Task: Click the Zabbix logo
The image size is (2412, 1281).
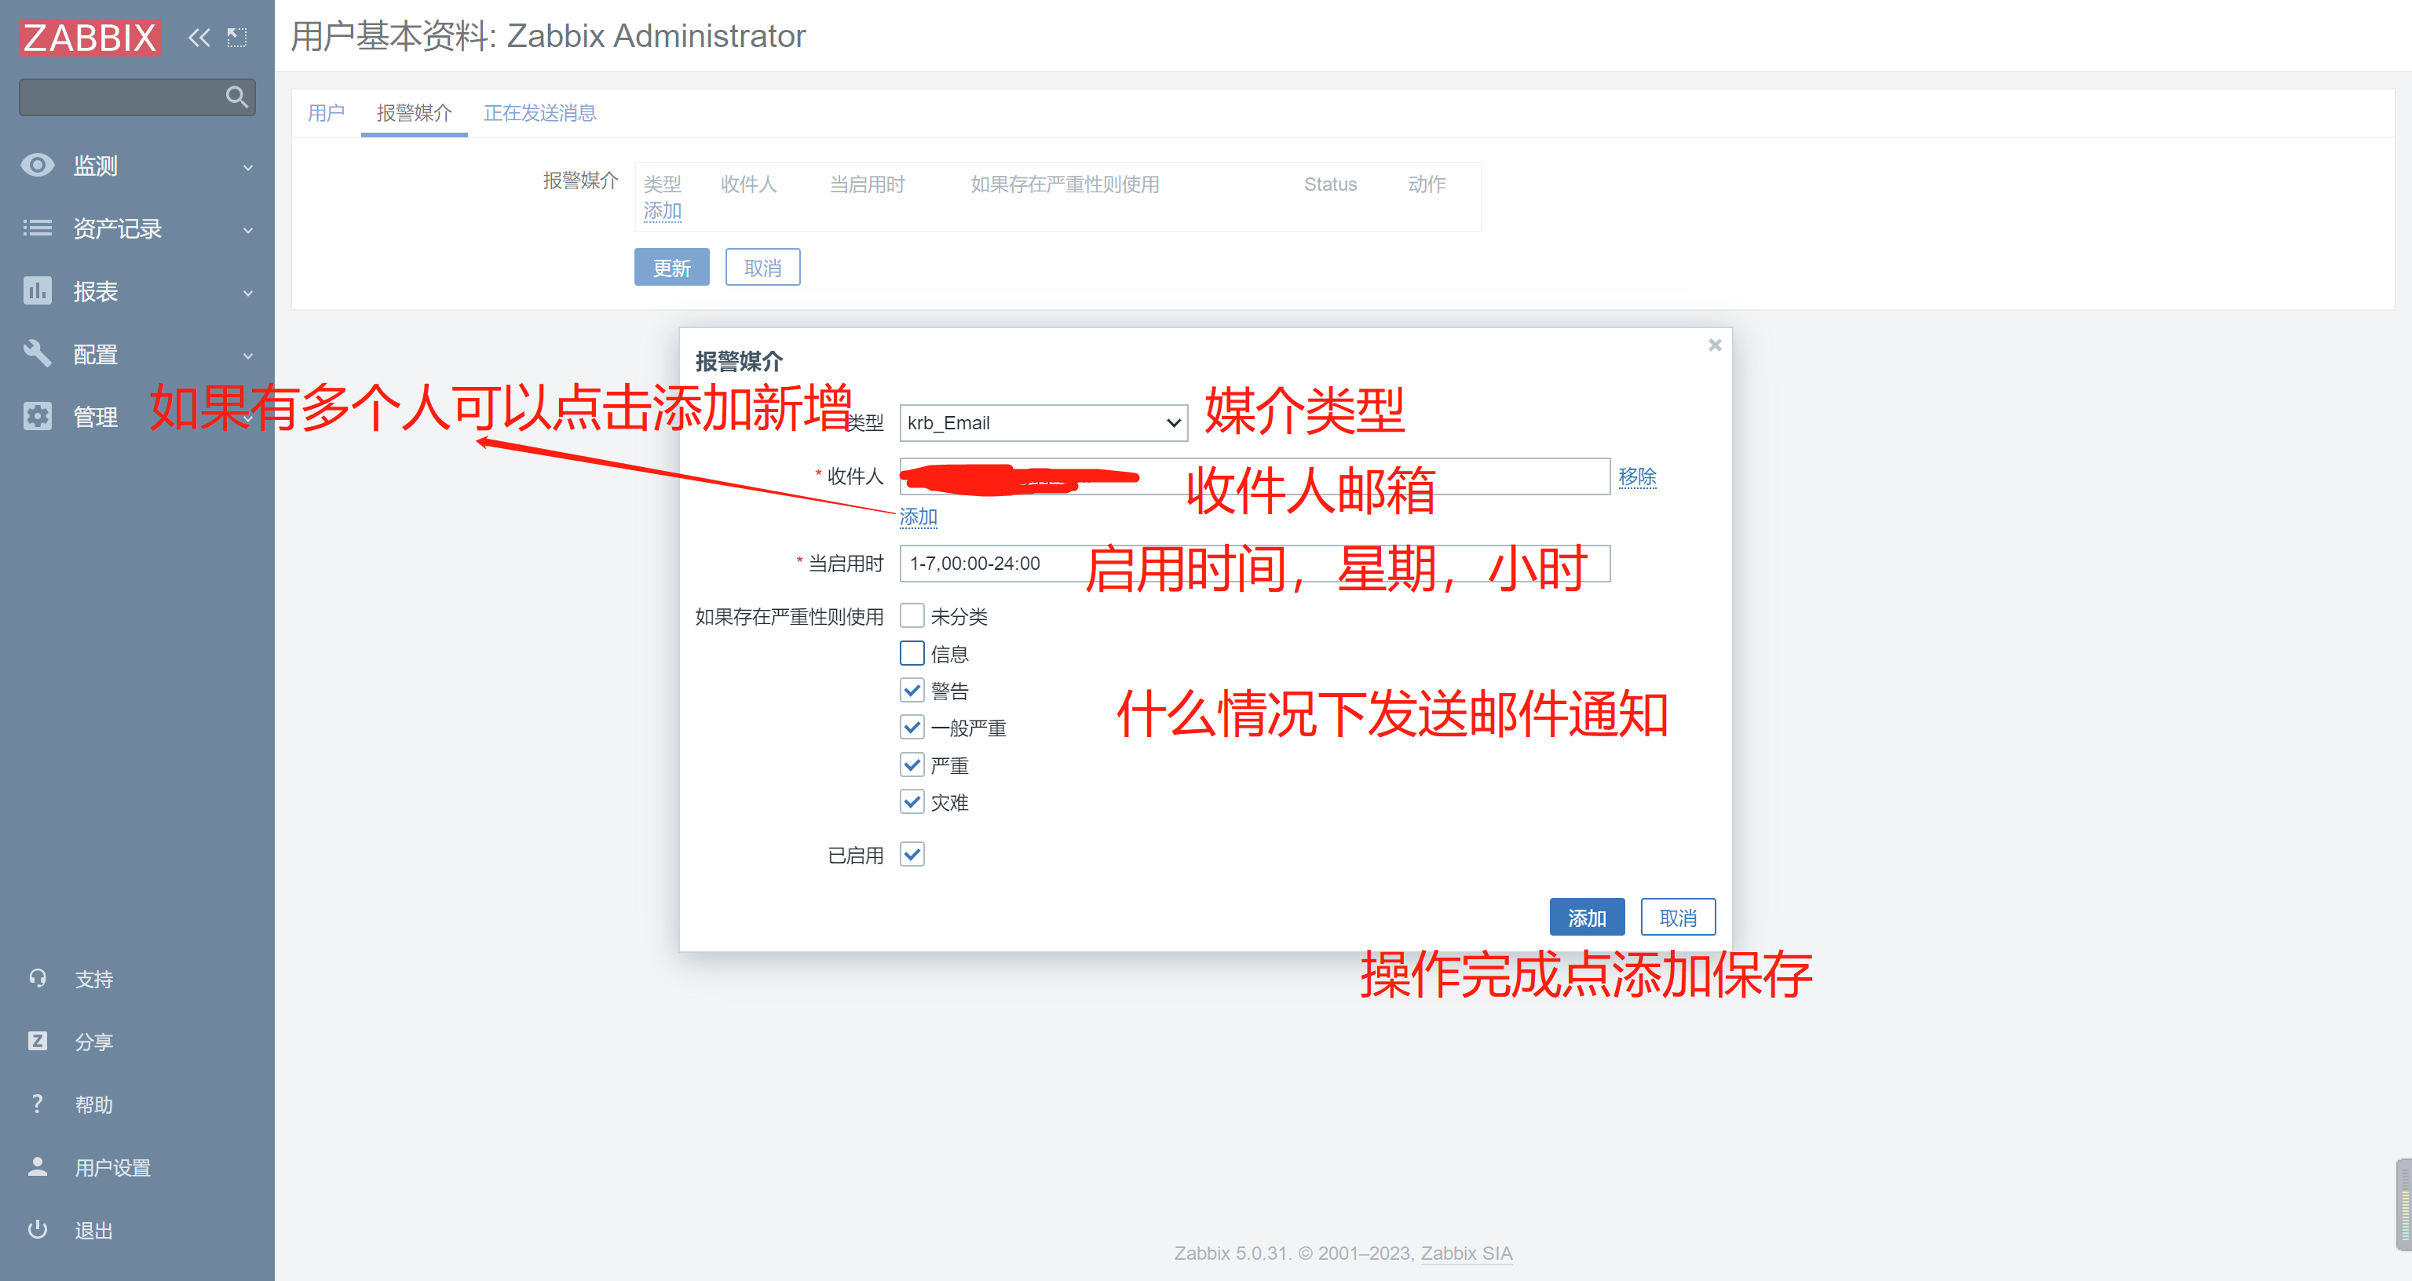Action: pos(90,38)
